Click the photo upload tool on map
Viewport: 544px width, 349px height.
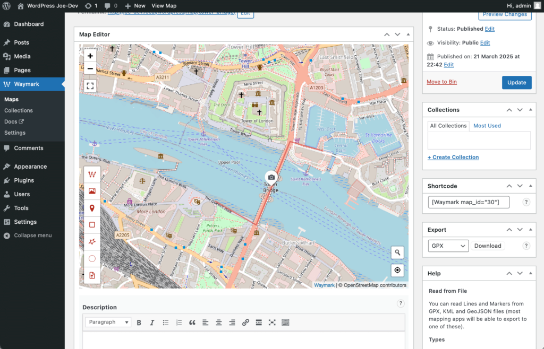tap(92, 191)
